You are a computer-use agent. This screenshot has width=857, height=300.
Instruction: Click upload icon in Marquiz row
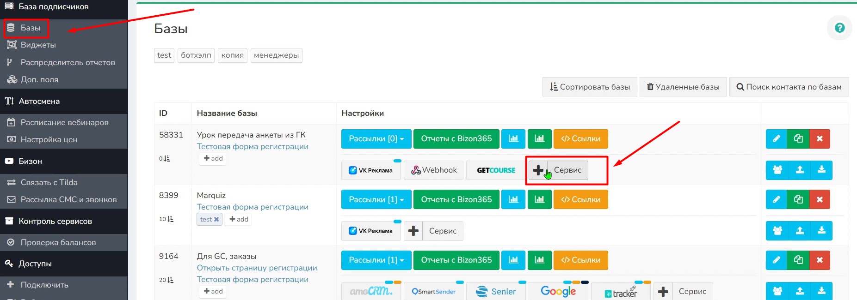pyautogui.click(x=799, y=231)
